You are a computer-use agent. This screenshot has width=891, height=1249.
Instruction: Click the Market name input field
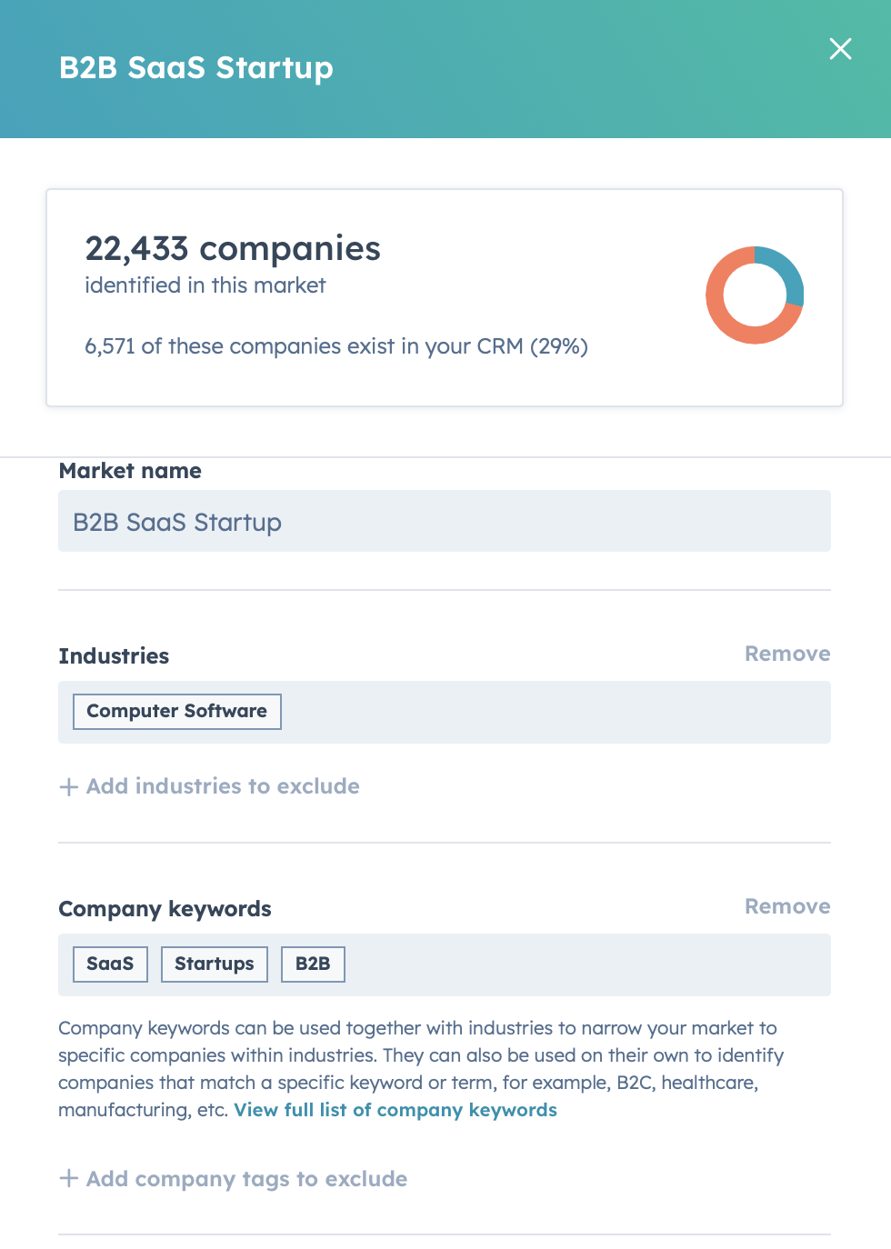point(445,521)
